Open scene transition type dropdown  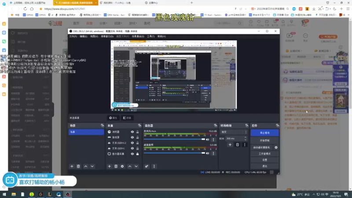(234, 132)
